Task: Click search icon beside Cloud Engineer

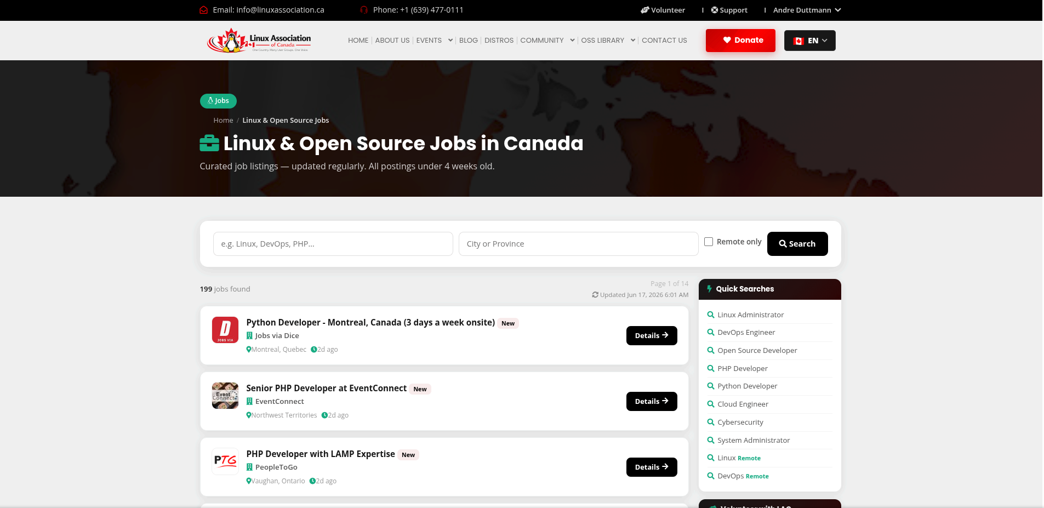Action: (x=711, y=404)
